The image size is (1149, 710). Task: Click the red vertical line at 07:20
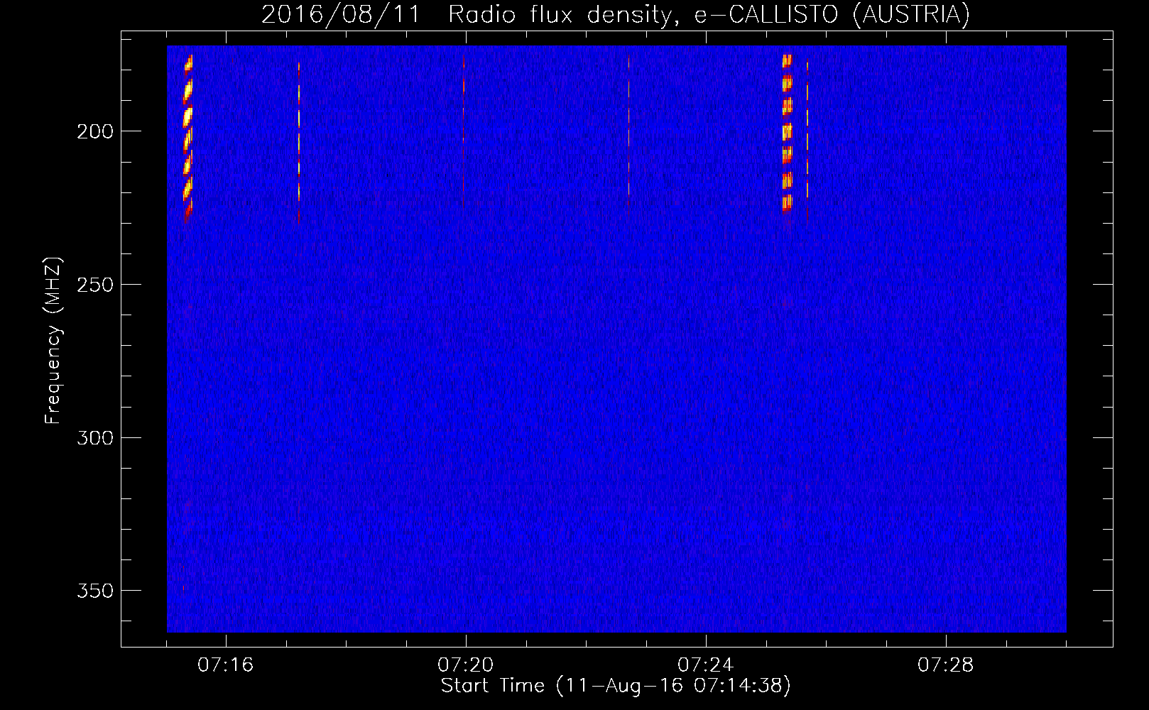click(x=464, y=133)
